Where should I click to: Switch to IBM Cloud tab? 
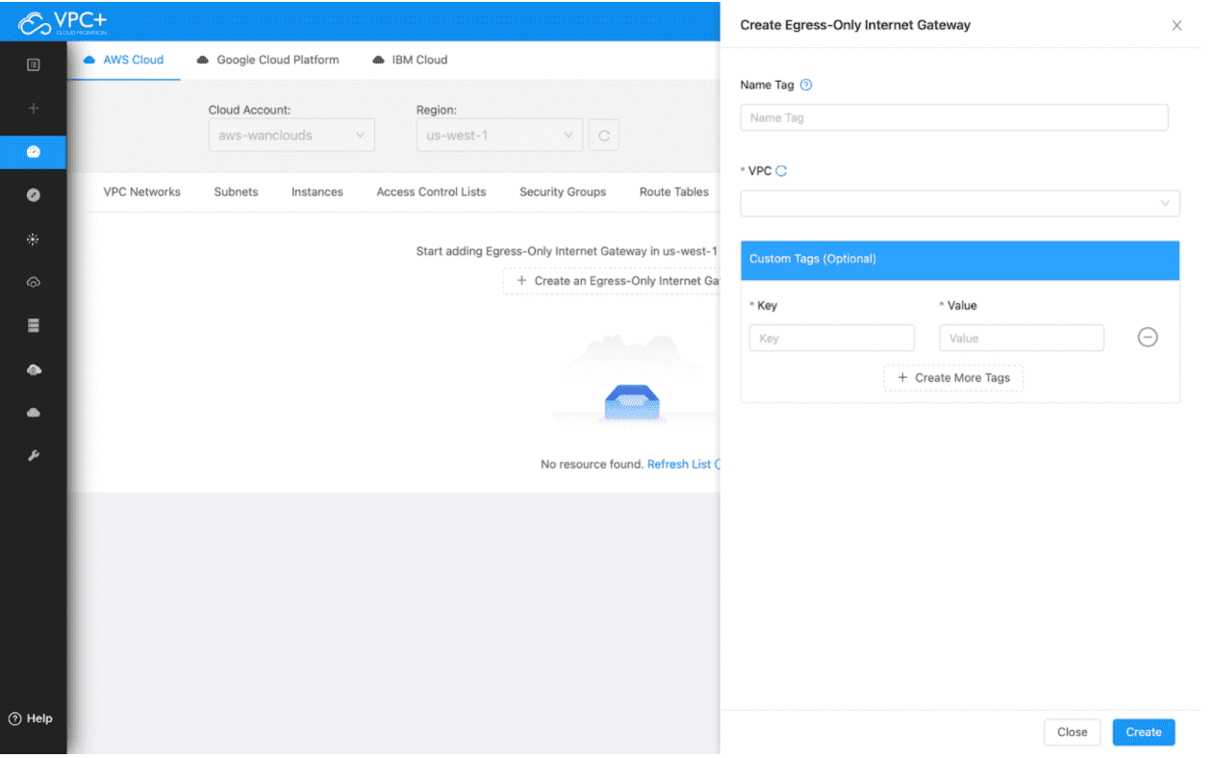coord(411,60)
